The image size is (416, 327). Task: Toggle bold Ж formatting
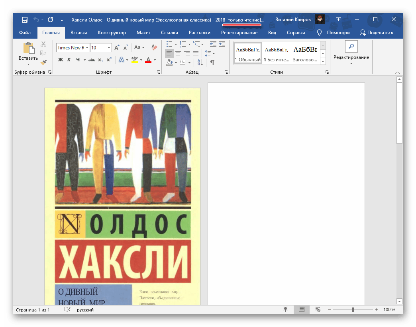[x=61, y=60]
